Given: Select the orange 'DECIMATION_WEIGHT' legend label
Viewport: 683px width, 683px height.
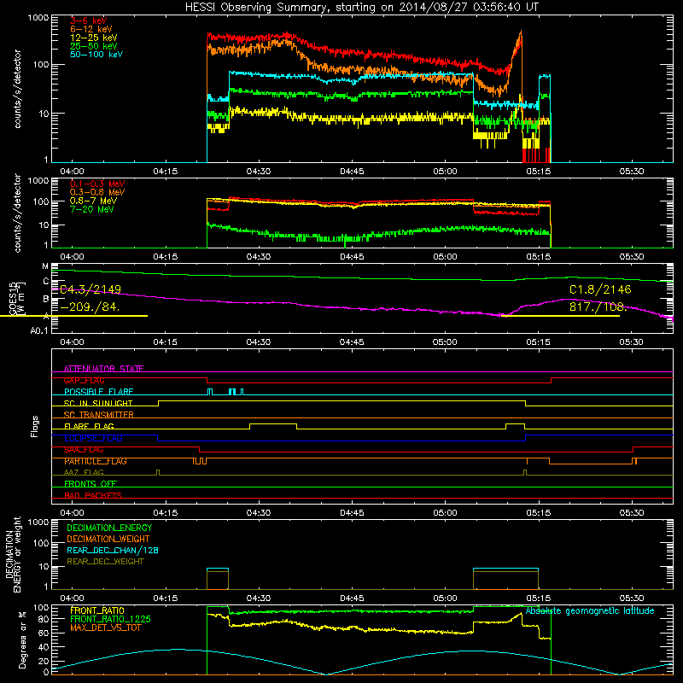Looking at the screenshot, I should point(108,540).
